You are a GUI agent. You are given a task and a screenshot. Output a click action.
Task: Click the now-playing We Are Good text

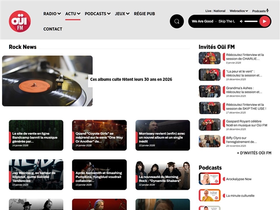point(203,21)
